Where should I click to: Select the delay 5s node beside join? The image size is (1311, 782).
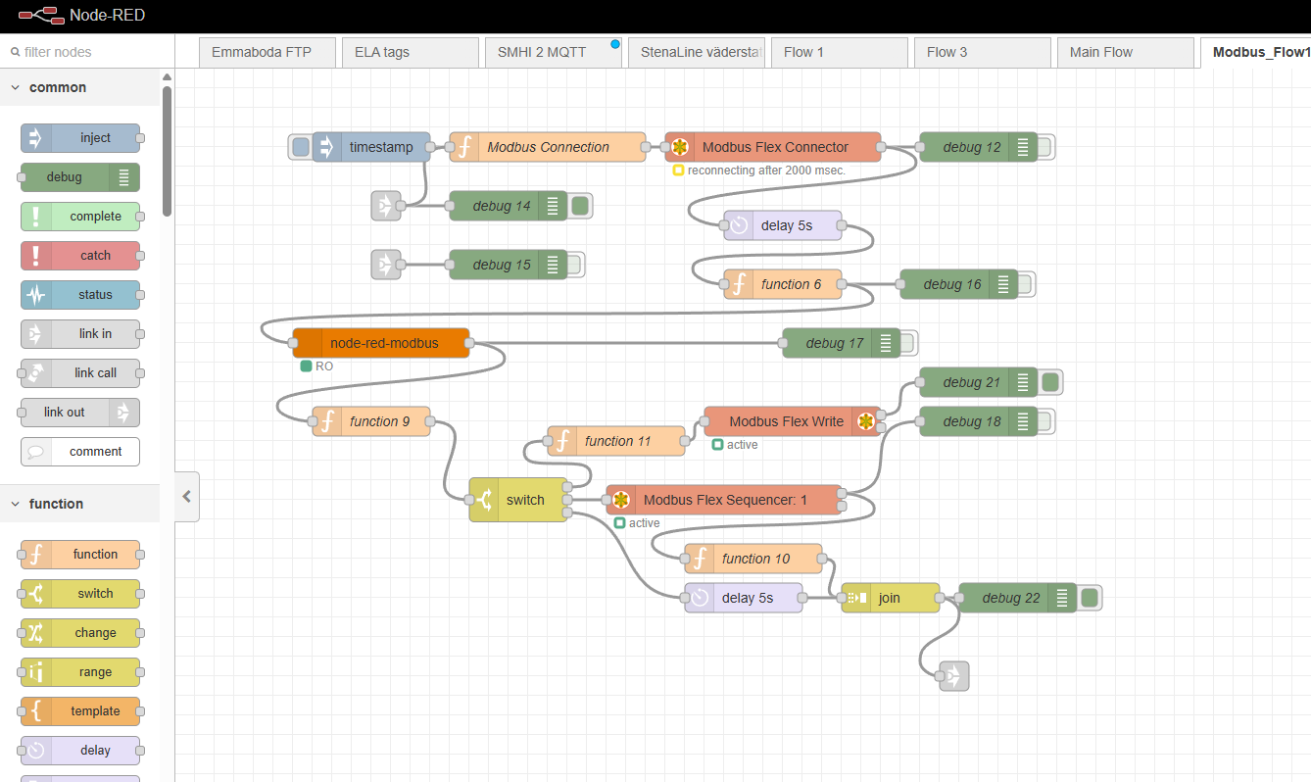coord(744,598)
